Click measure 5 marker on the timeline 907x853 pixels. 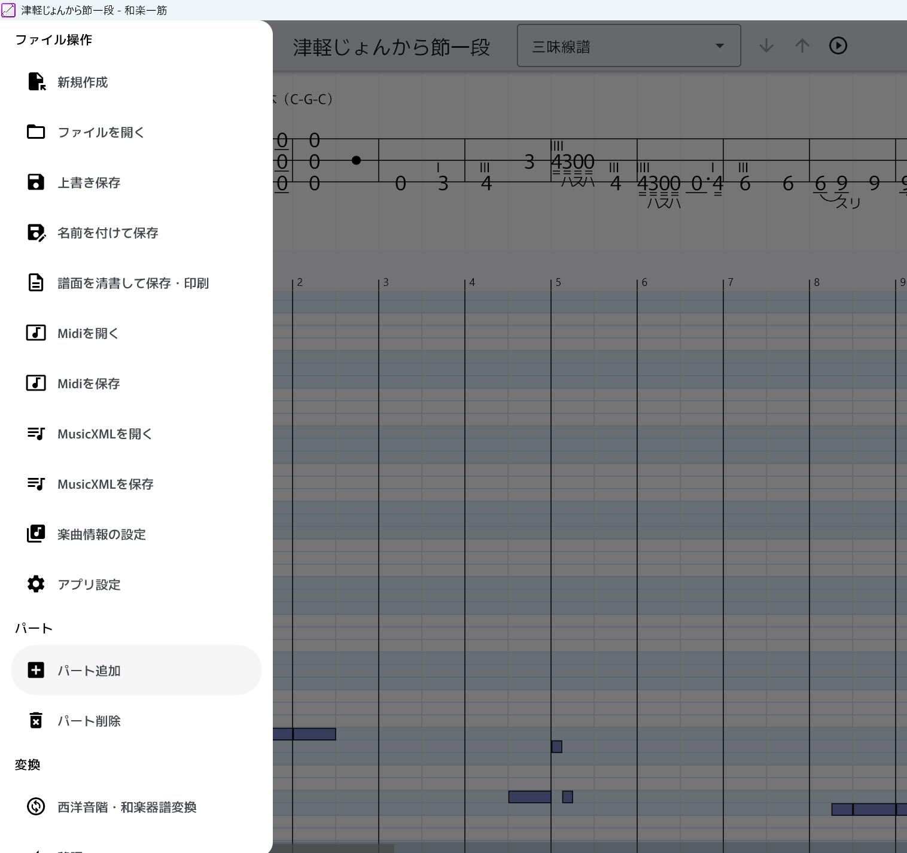tap(558, 282)
